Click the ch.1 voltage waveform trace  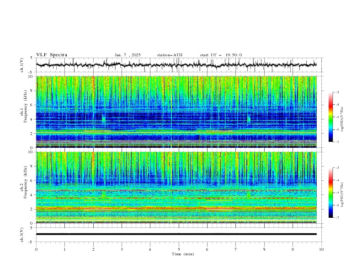pos(176,65)
